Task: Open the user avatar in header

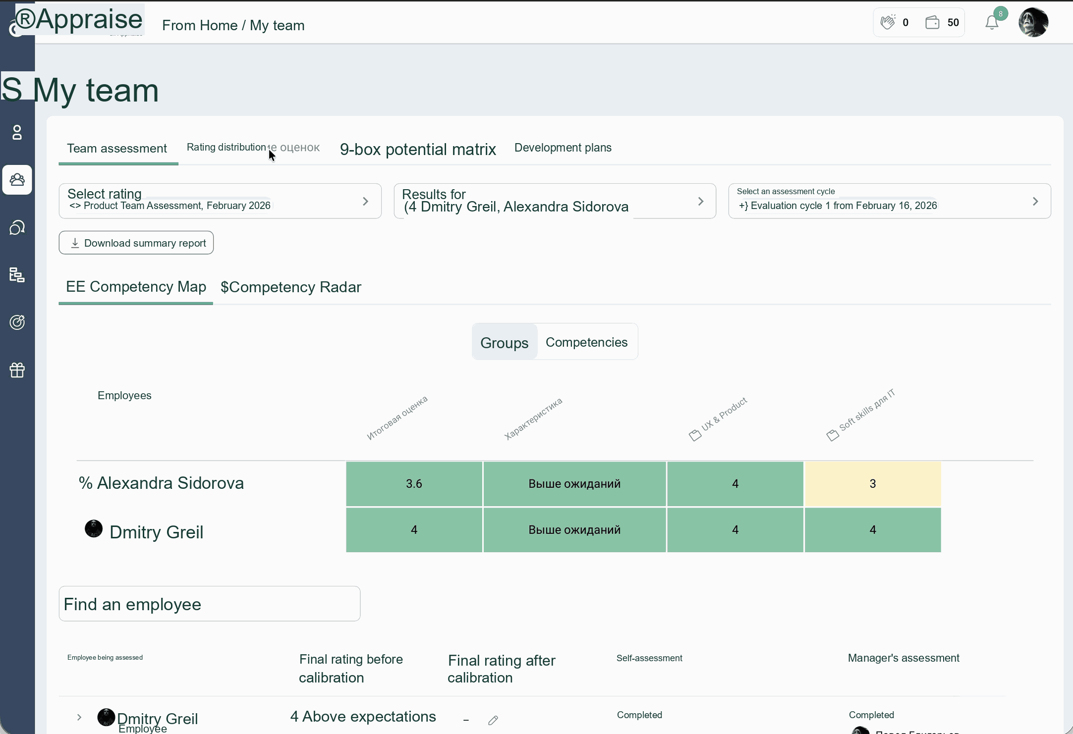Action: pos(1033,22)
